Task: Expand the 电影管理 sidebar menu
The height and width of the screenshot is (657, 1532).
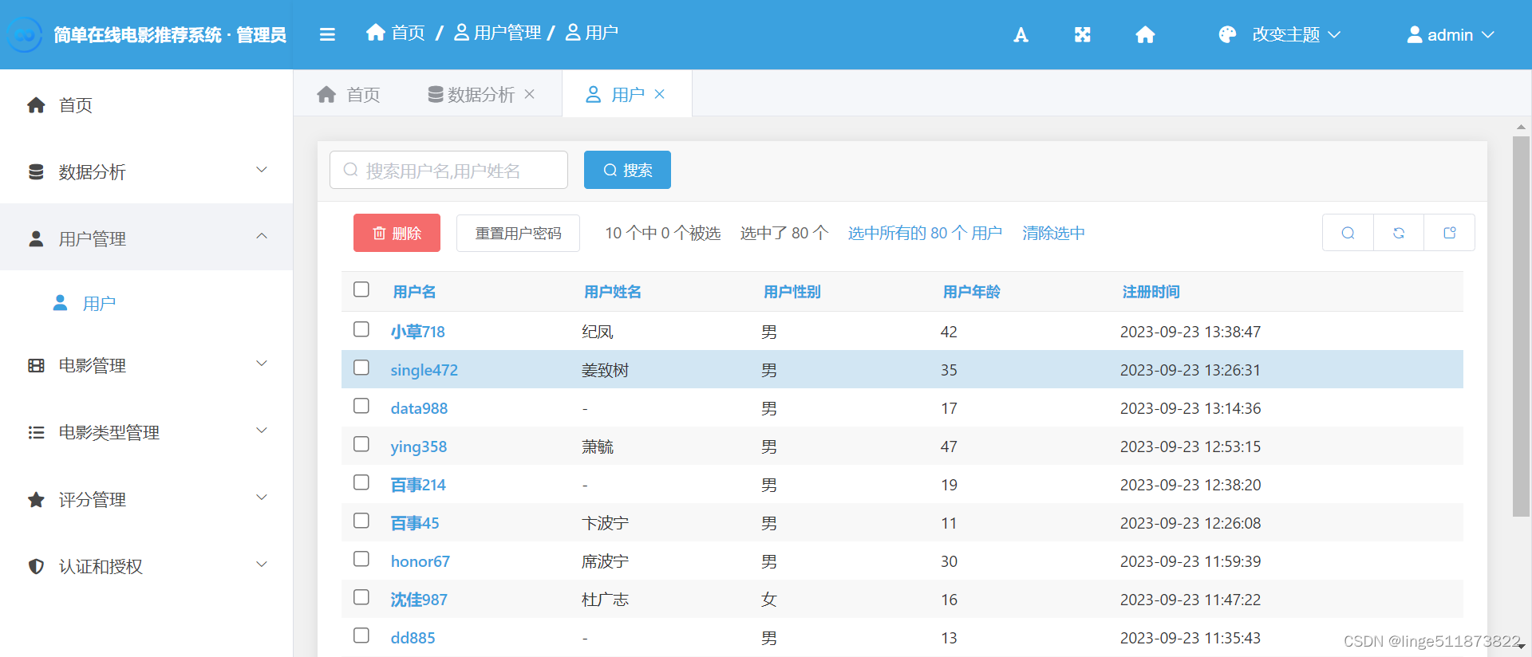Action: (261, 364)
